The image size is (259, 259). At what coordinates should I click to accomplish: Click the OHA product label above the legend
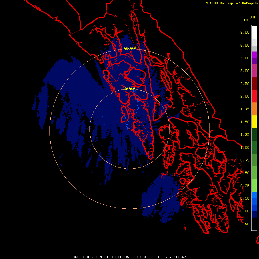[253, 17]
